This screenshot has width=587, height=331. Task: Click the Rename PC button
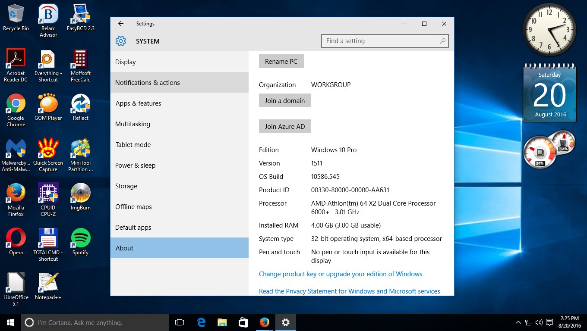[281, 62]
